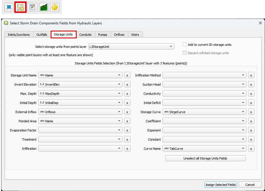265x191 pixels.
Task: Clear the Ponded Area field with x
Action: point(127,121)
